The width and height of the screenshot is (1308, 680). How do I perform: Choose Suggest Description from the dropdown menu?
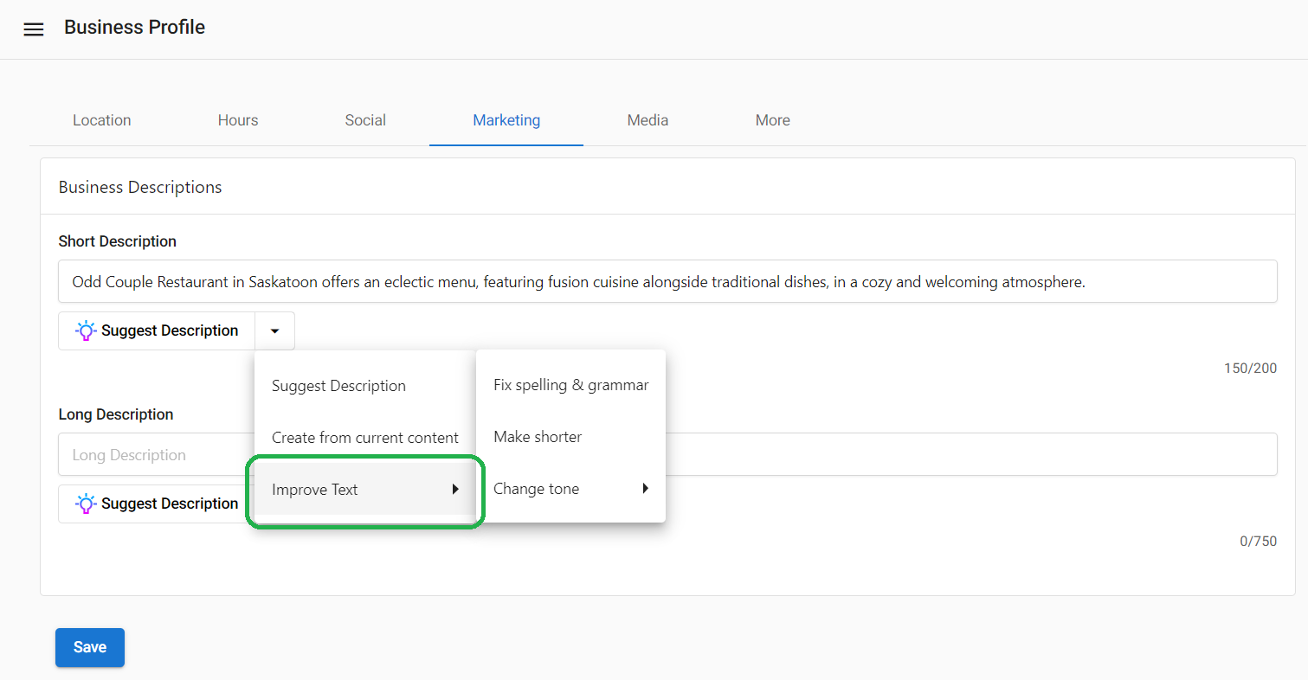338,385
